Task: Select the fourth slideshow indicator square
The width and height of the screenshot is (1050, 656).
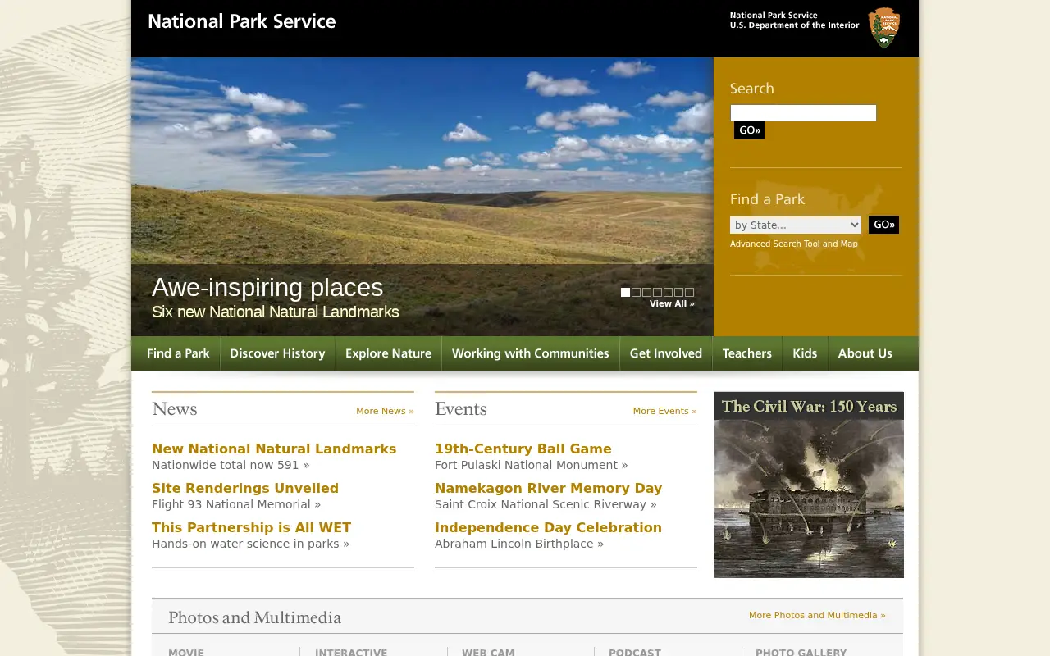Action: [657, 292]
